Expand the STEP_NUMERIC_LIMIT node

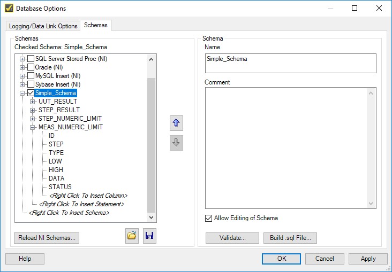click(x=32, y=119)
